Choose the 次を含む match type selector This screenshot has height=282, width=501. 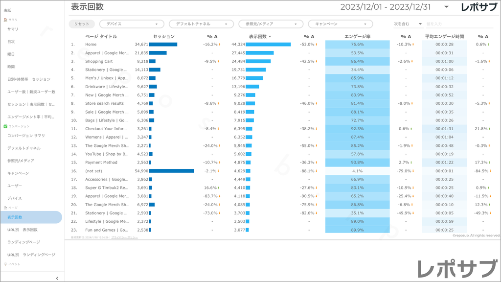[x=409, y=24]
